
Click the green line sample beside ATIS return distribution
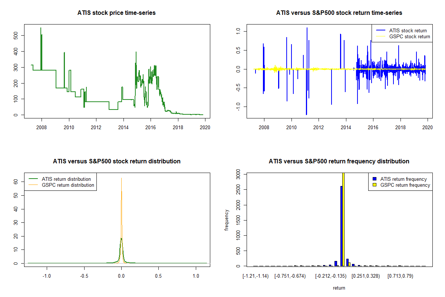point(33,179)
